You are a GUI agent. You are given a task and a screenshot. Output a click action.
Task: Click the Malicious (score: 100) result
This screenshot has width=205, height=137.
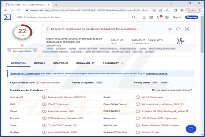(61, 111)
